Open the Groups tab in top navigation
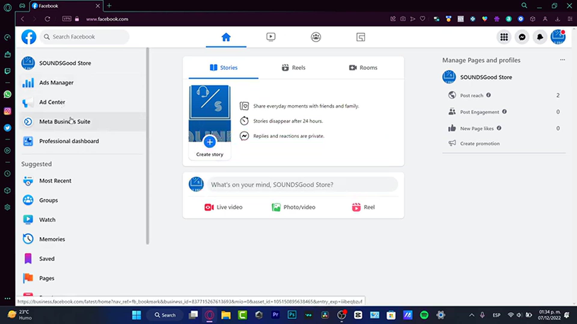The width and height of the screenshot is (577, 324). 316,37
